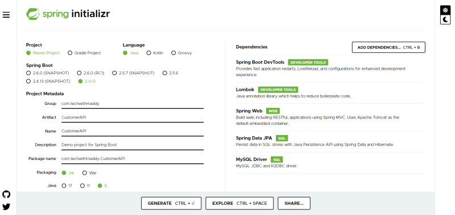
Task: Select the Lombok dependency entry
Action: tap(330, 92)
